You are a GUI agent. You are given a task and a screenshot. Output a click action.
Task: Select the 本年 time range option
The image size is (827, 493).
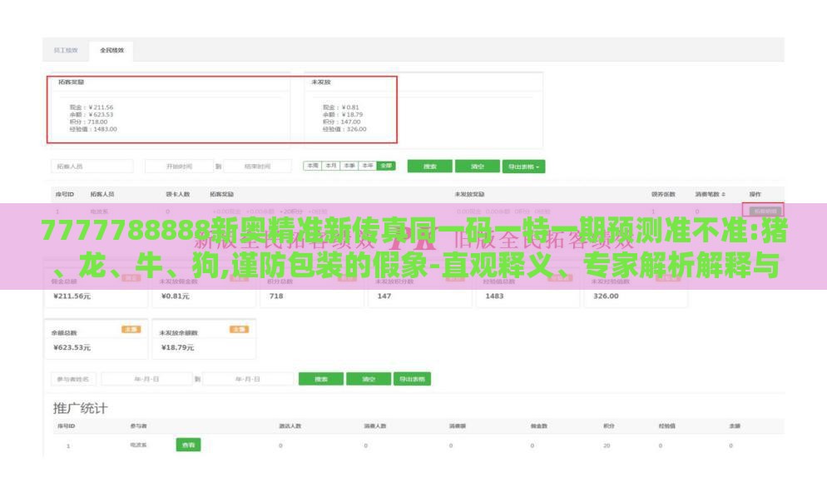point(368,166)
